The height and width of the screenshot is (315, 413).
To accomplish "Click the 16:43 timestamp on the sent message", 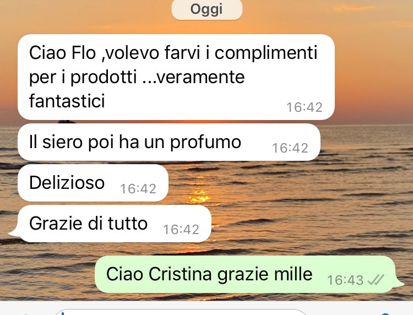I will click(345, 280).
